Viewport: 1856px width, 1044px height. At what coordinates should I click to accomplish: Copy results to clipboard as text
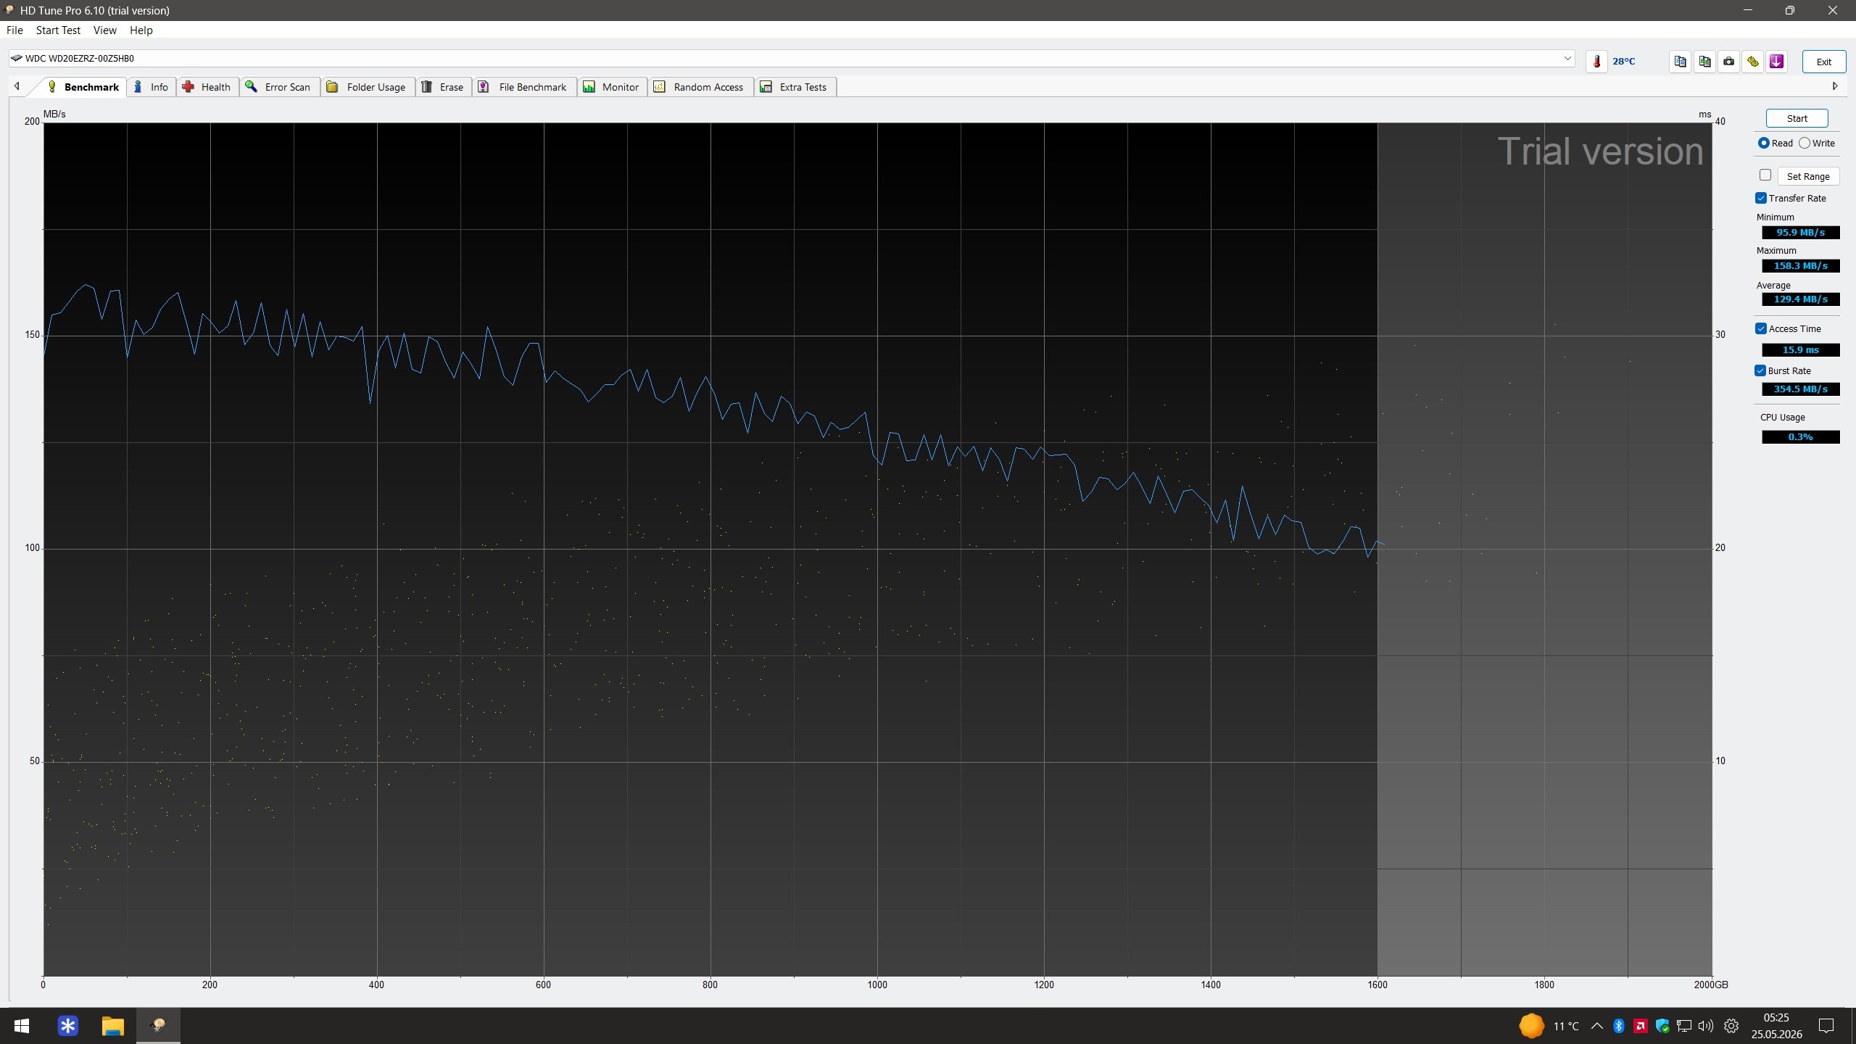pos(1680,62)
